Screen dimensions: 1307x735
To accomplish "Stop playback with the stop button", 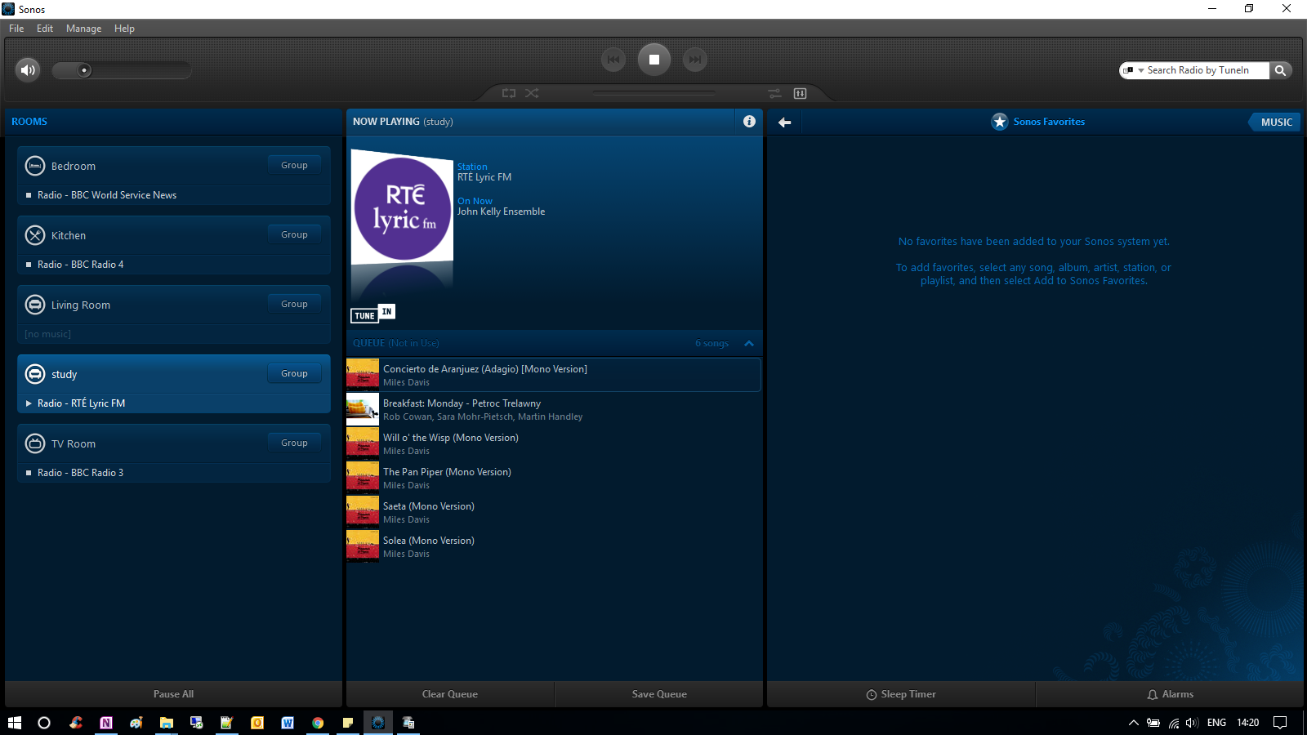I will (x=654, y=59).
